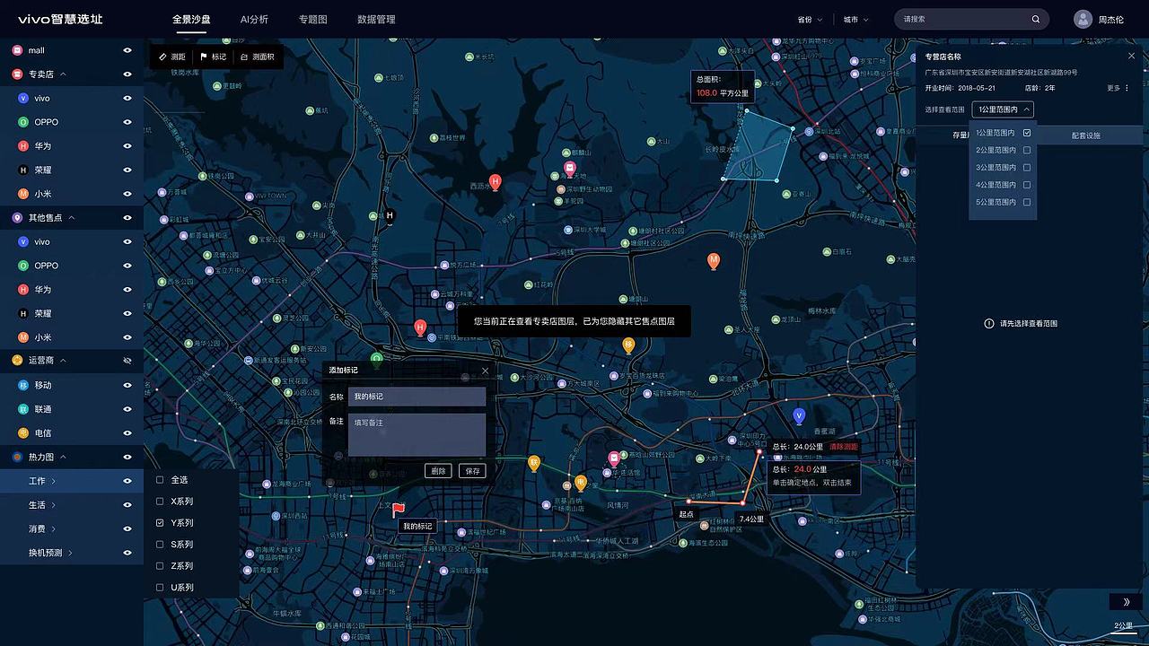Hide OPPO under 专卖店
This screenshot has width=1149, height=646.
[x=127, y=122]
